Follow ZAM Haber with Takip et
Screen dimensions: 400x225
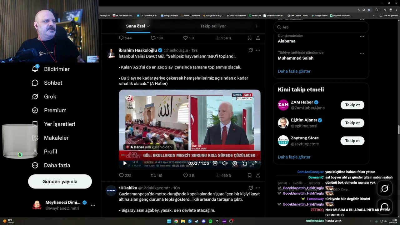click(x=352, y=105)
